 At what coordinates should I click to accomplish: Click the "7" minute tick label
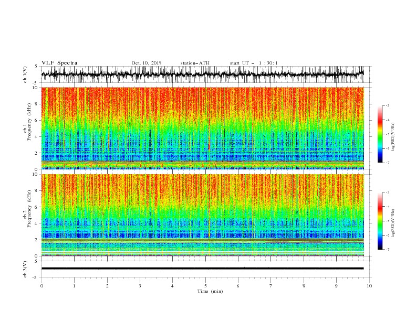[x=271, y=286]
